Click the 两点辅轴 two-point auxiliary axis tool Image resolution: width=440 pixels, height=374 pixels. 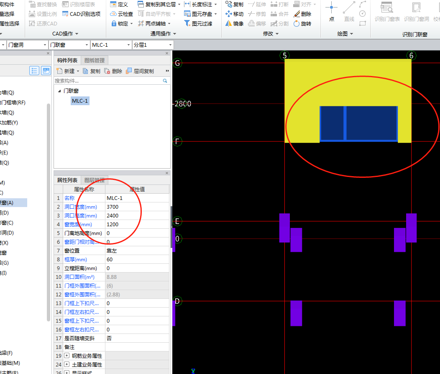pyautogui.click(x=154, y=23)
